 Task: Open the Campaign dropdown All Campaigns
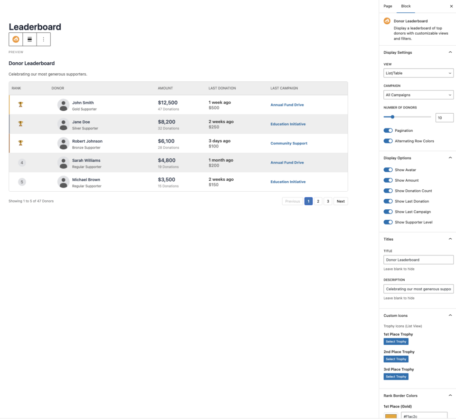pos(418,95)
